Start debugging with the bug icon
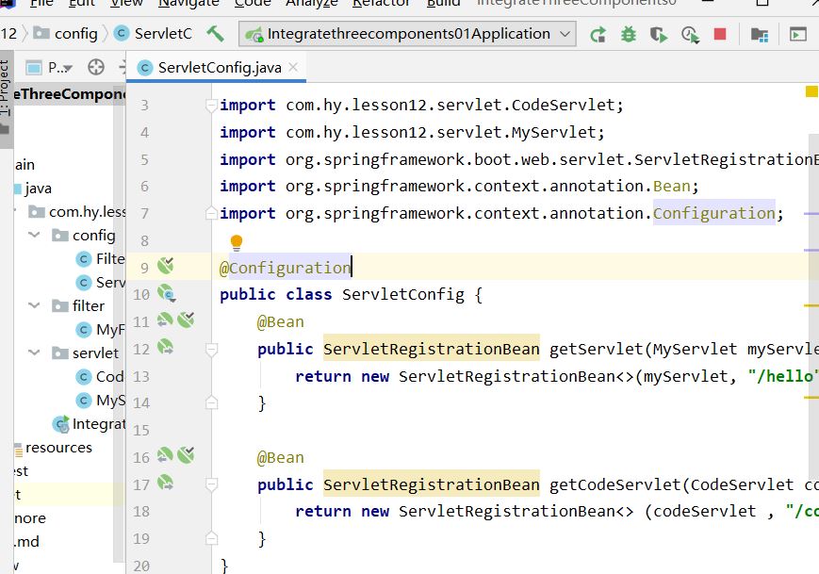This screenshot has width=819, height=574. tap(629, 35)
